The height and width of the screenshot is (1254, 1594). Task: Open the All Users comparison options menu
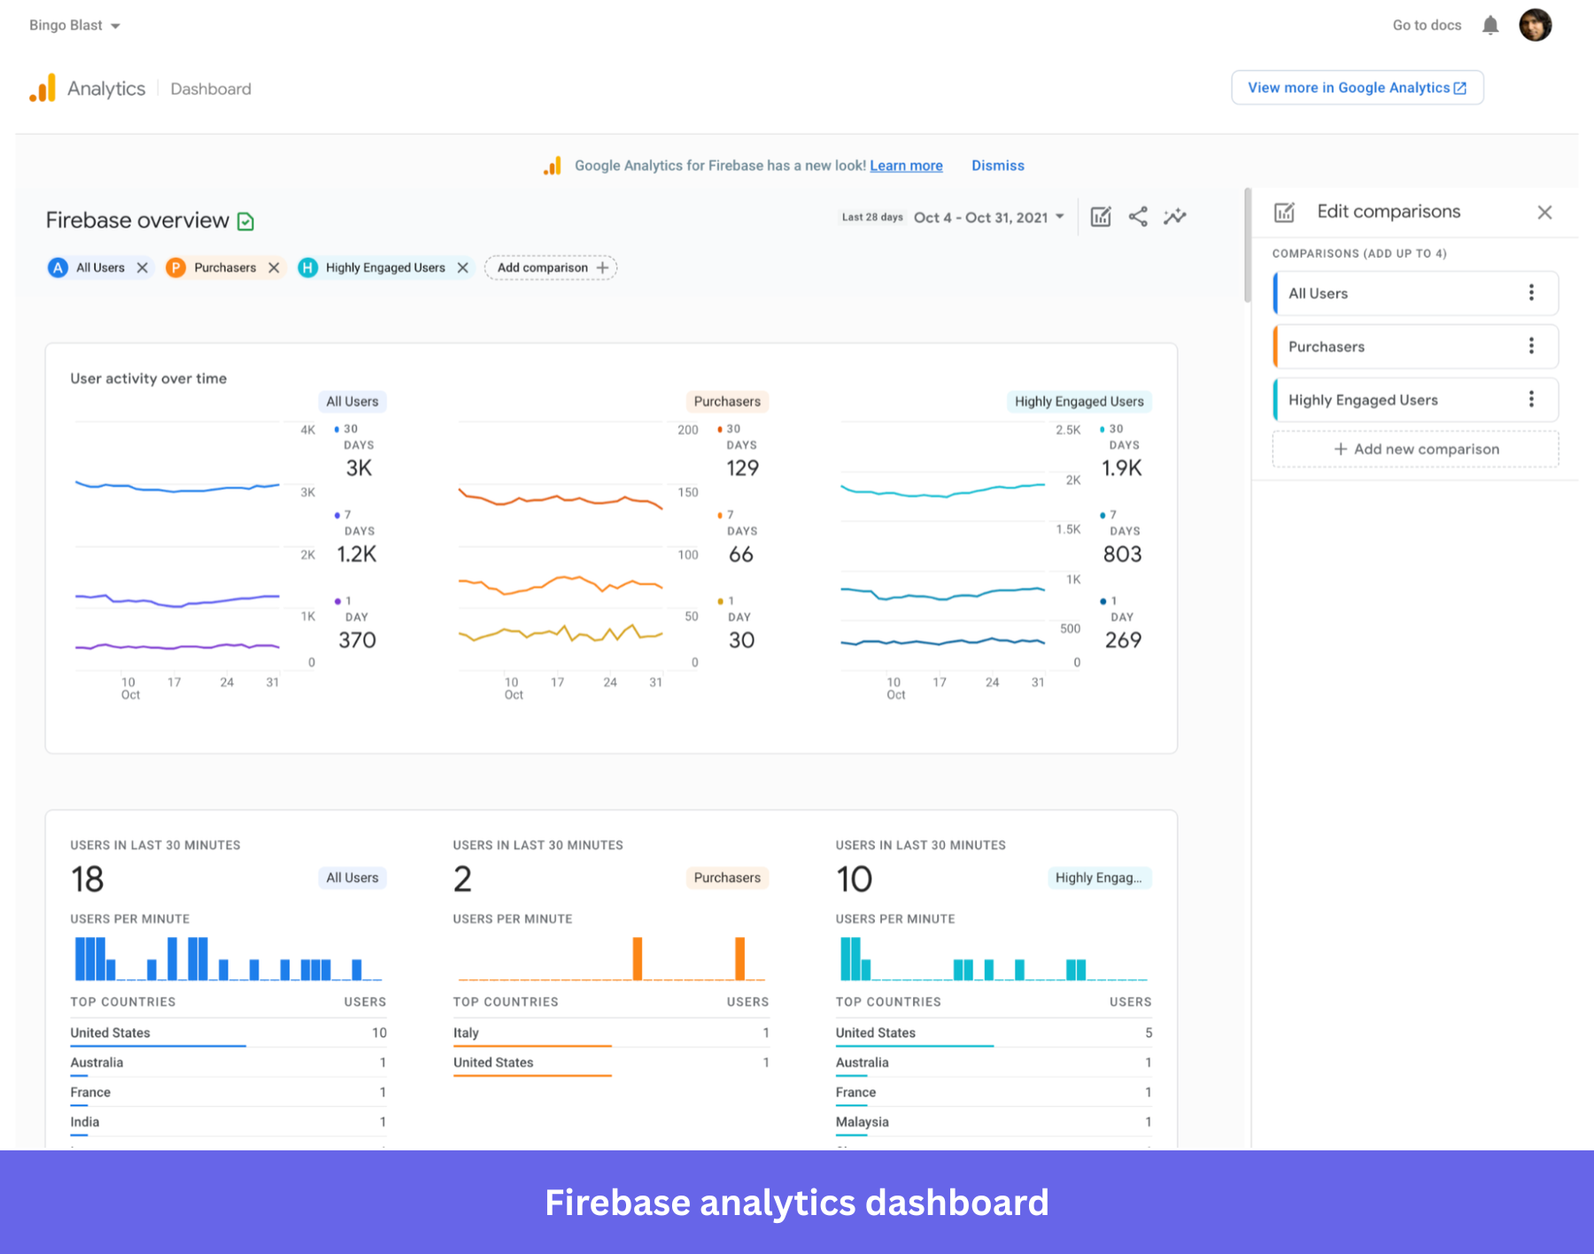point(1531,293)
